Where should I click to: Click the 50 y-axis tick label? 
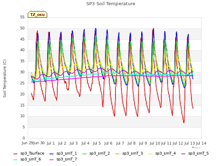(22, 28)
